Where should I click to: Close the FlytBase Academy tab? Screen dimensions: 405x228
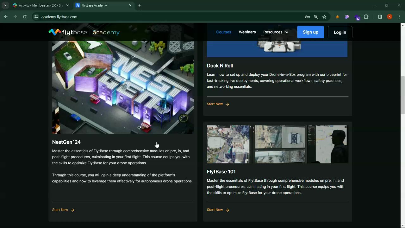click(x=130, y=5)
